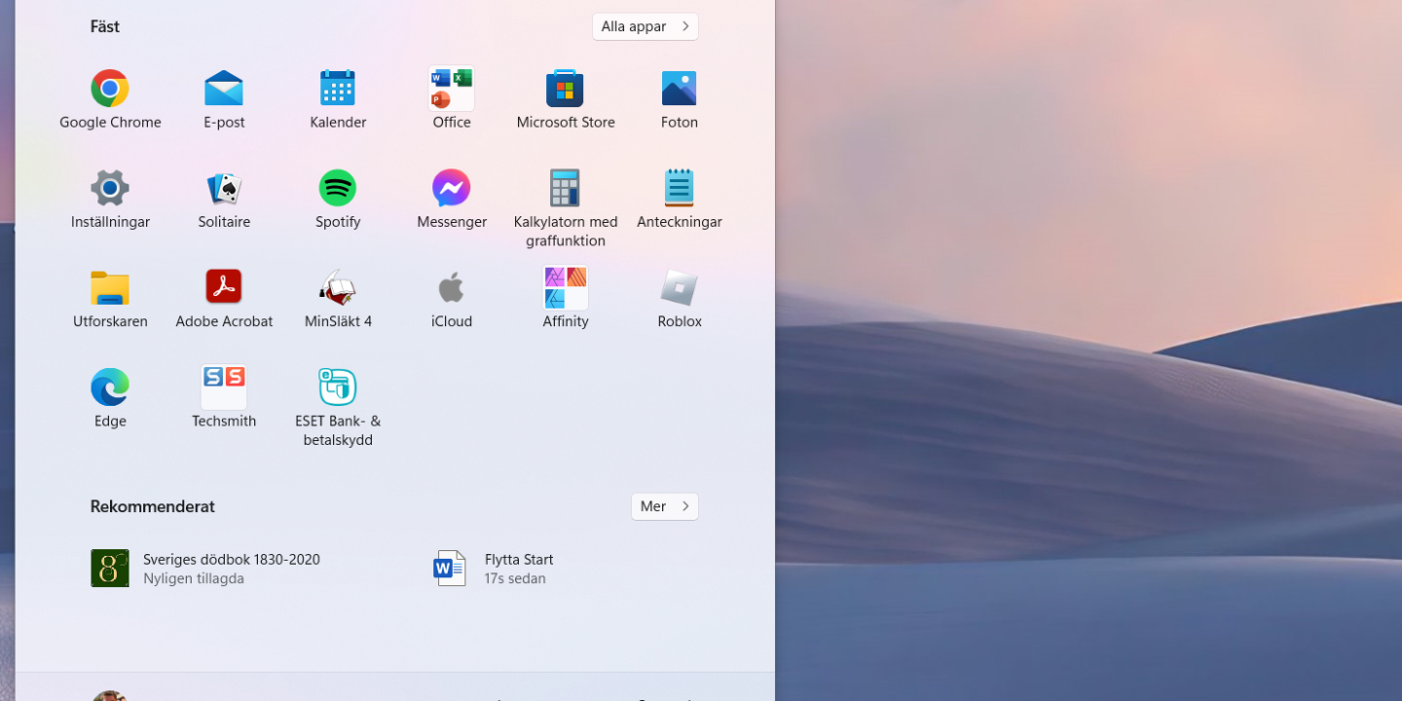Launch Microsoft Store
The height and width of the screenshot is (701, 1402).
pyautogui.click(x=566, y=99)
